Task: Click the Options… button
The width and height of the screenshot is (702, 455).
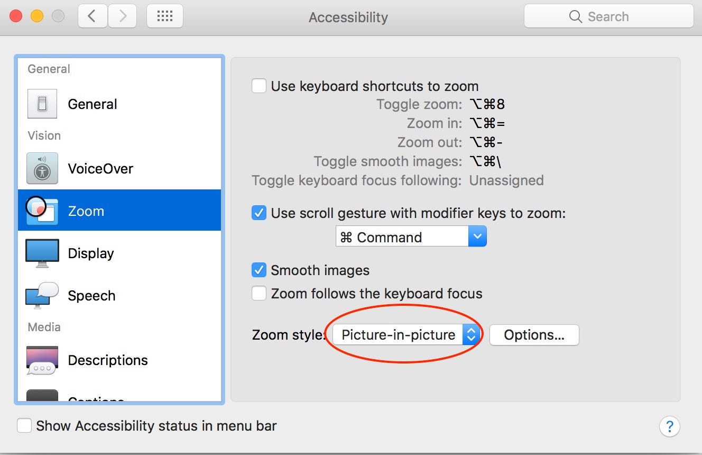Action: click(534, 335)
